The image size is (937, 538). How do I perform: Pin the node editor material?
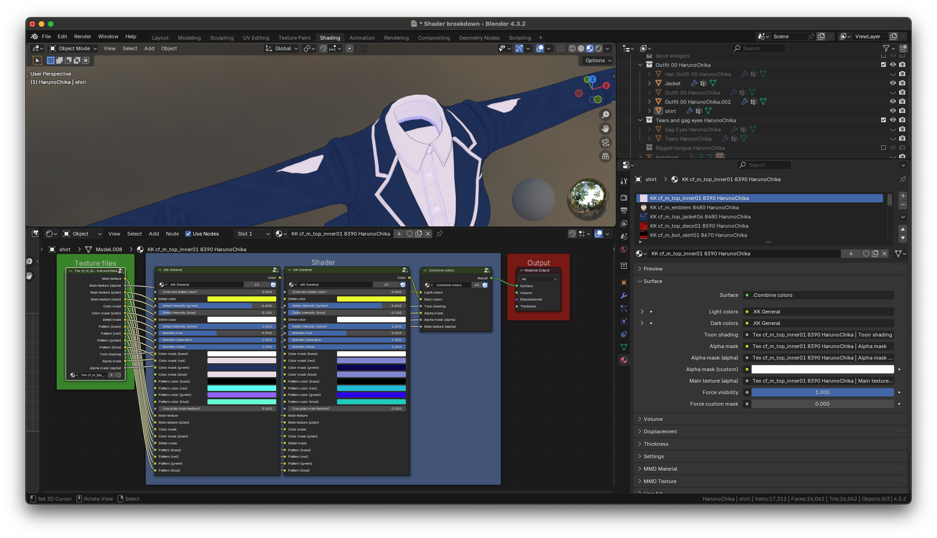click(439, 234)
